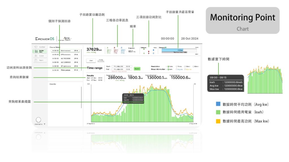Select the first channel row, A-99-99 Main
Image resolution: width=289 pixels, height=162 pixels.
tap(65, 51)
